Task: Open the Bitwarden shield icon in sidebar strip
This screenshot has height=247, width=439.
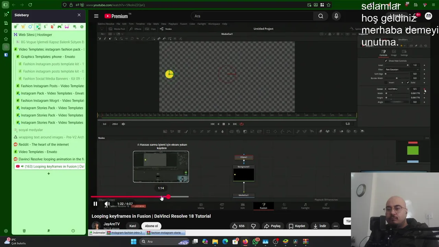Action: coord(6,55)
